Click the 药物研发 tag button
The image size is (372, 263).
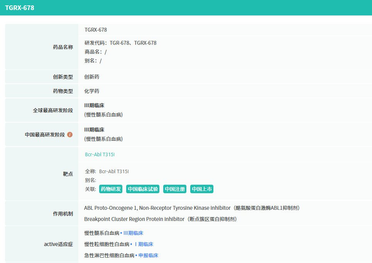pos(111,189)
